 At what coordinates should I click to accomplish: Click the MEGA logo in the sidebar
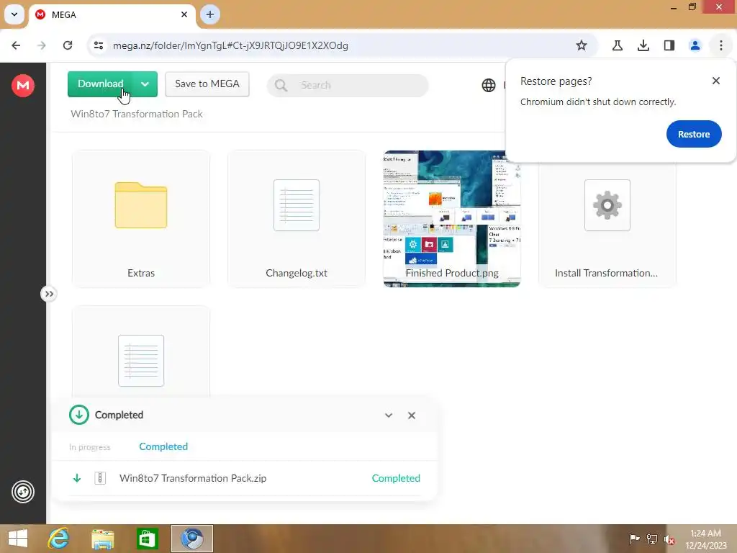(x=23, y=85)
